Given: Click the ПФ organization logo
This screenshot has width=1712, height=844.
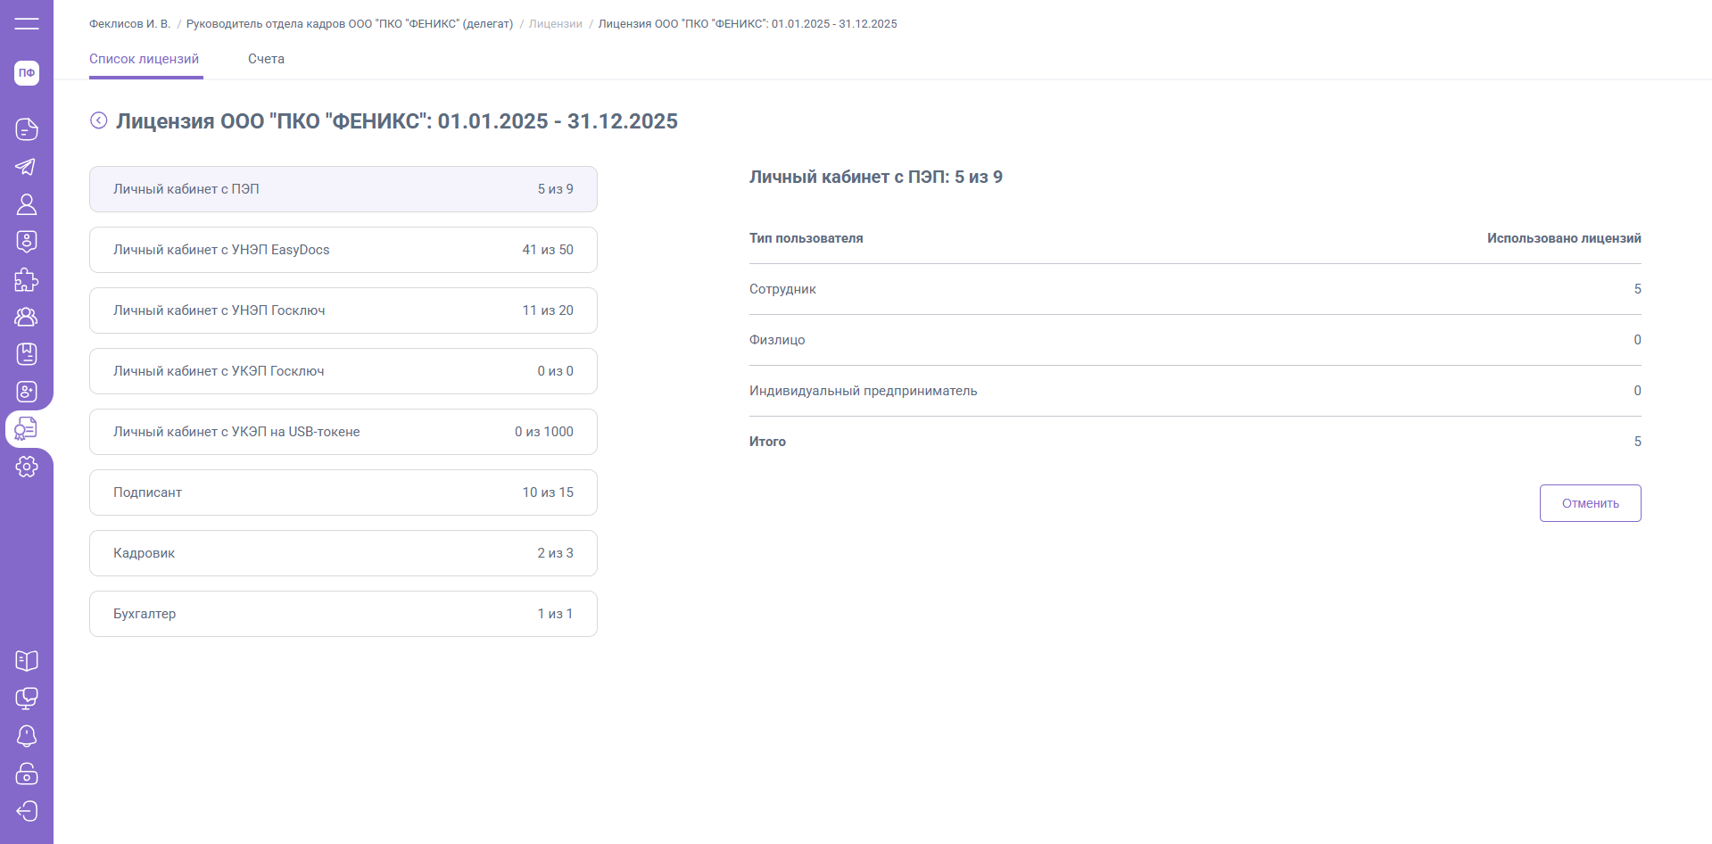Looking at the screenshot, I should (27, 73).
